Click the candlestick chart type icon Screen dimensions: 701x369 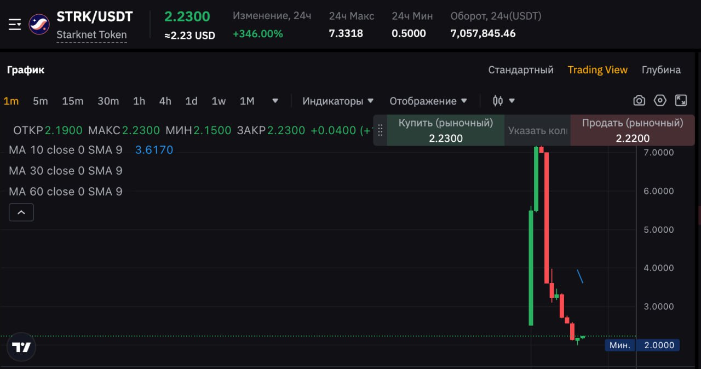pos(498,101)
